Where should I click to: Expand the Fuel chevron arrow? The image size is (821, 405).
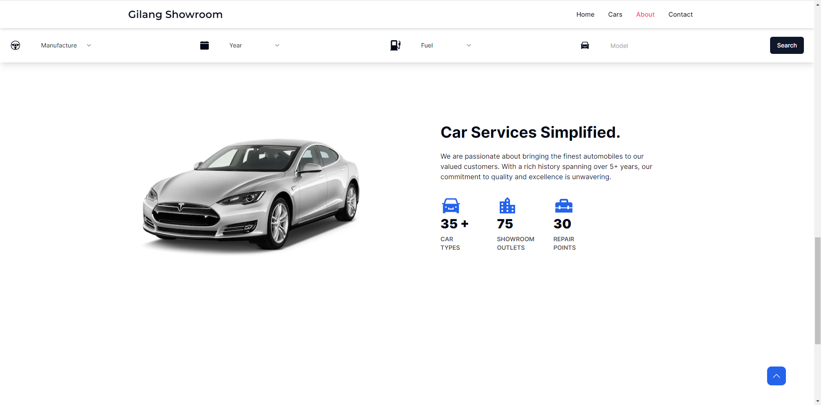pos(469,45)
